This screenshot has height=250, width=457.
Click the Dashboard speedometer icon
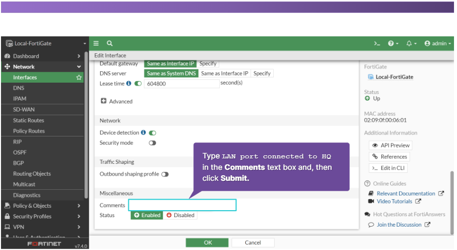tap(7, 56)
